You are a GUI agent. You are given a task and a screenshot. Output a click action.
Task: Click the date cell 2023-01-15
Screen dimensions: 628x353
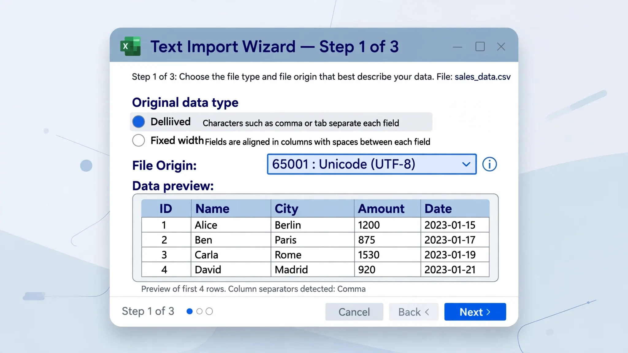click(455, 225)
